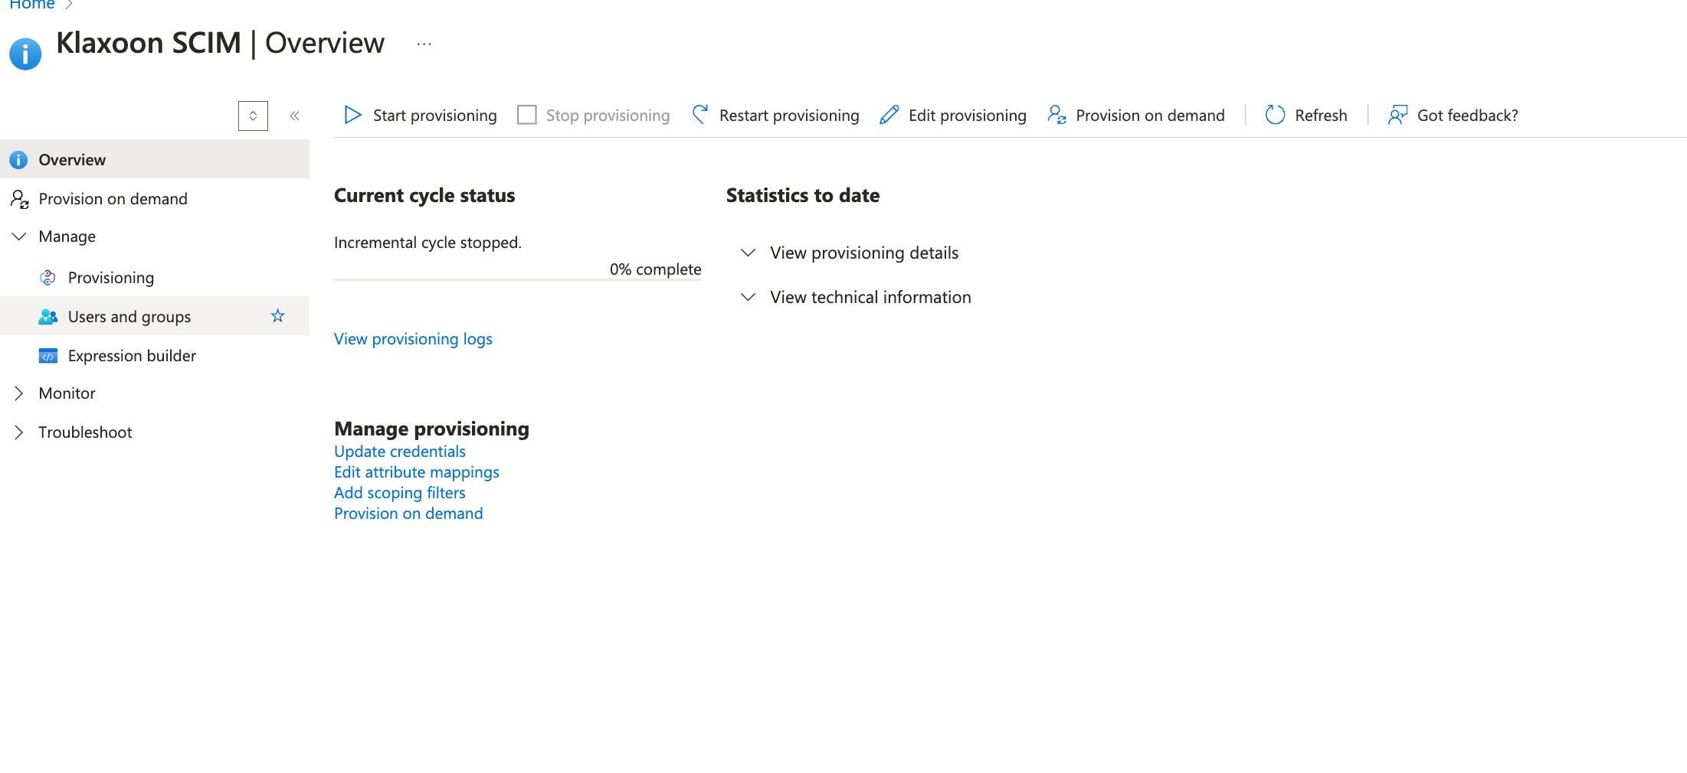The height and width of the screenshot is (773, 1687).
Task: Click the Restart provisioning arrow icon
Action: click(700, 115)
